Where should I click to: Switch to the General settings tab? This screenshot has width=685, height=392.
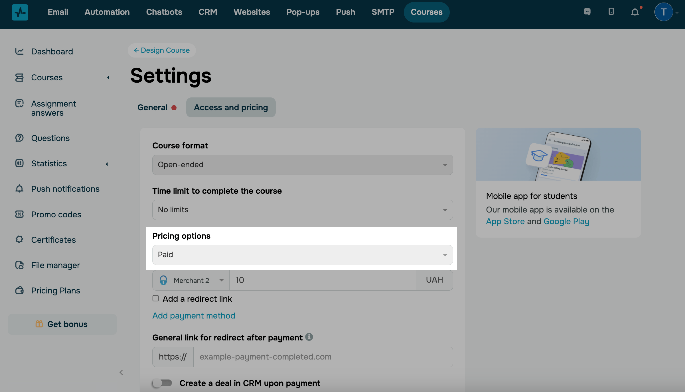click(153, 107)
